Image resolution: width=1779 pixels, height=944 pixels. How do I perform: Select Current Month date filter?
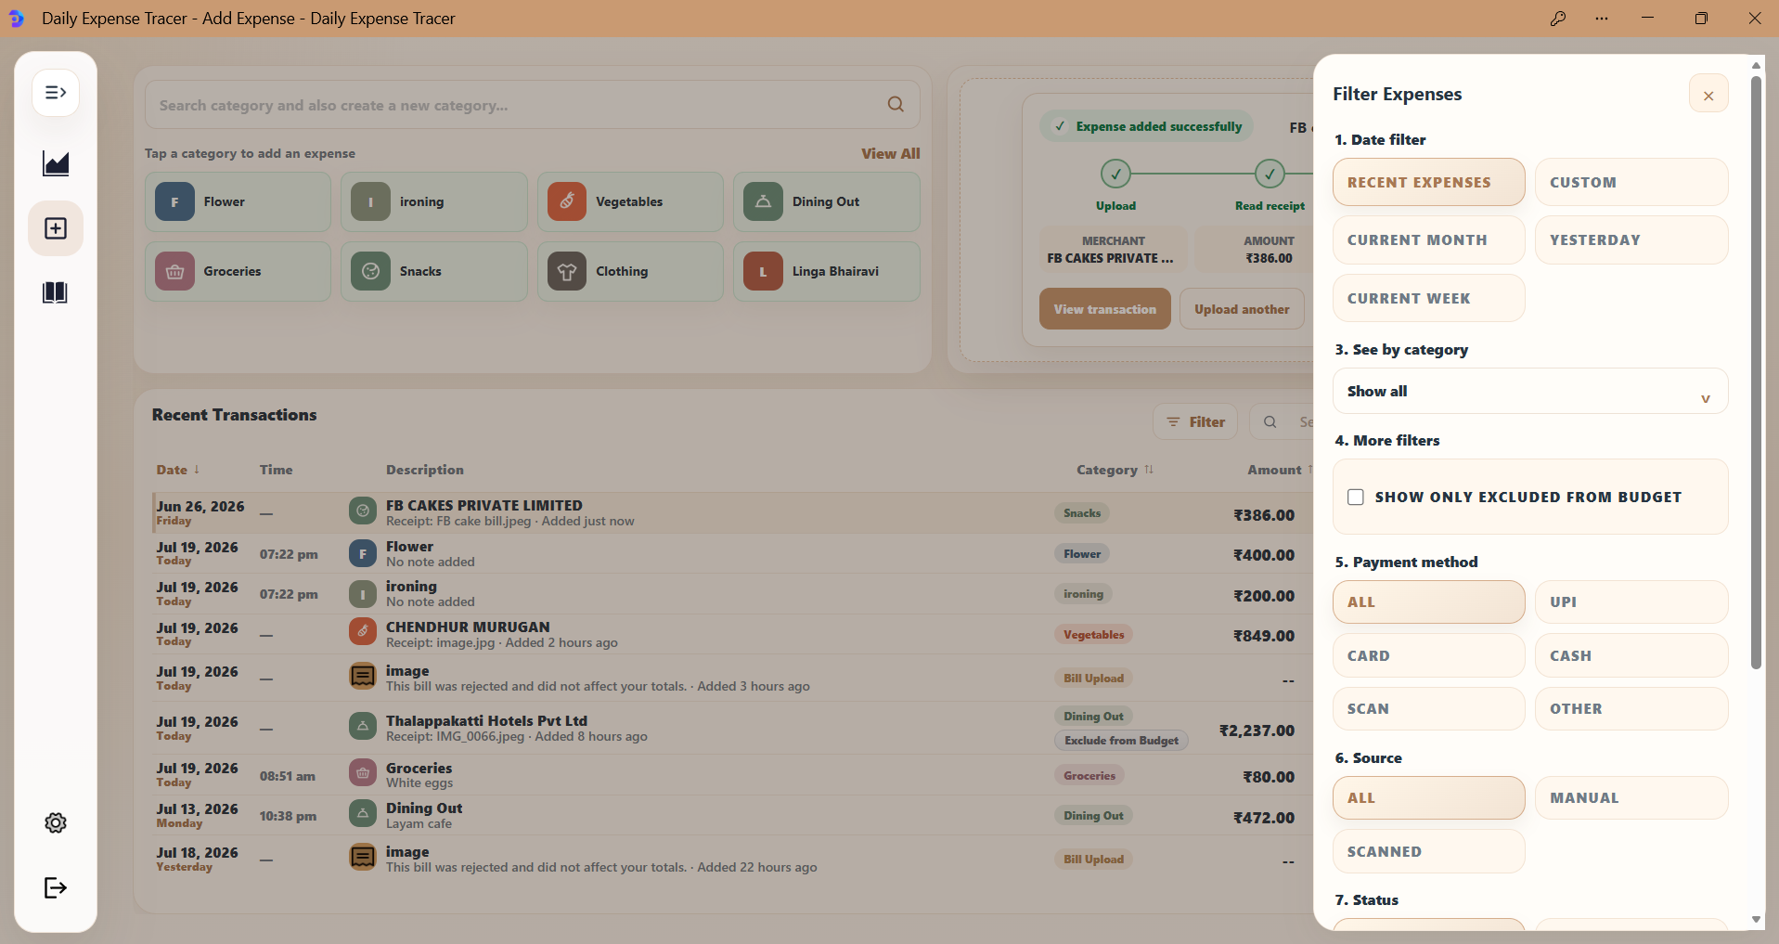click(1428, 240)
